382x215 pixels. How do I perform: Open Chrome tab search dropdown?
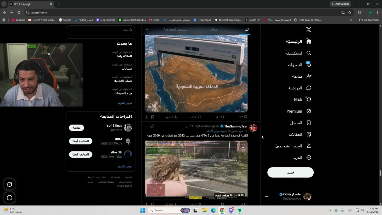(4, 4)
